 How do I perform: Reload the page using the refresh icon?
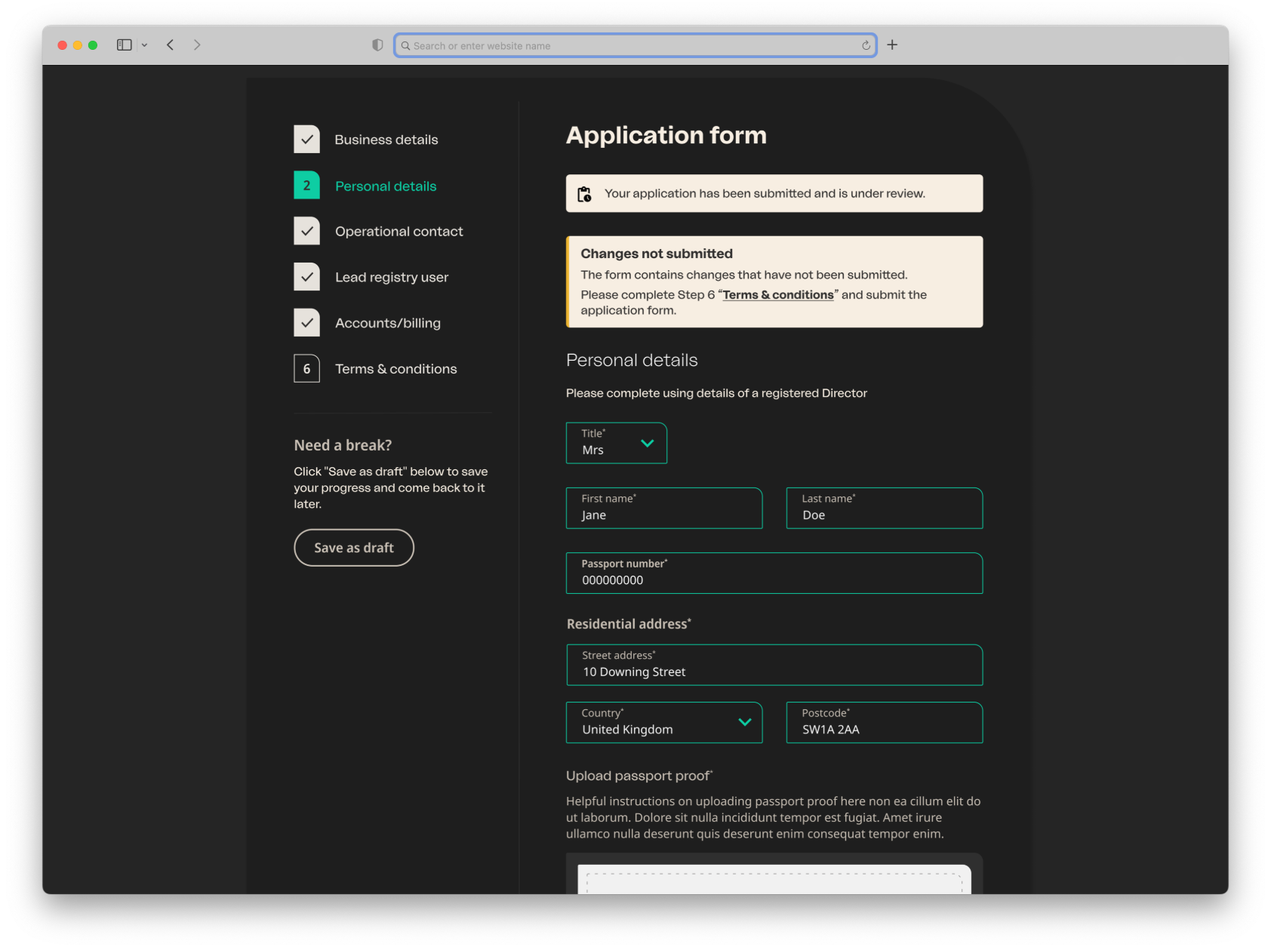[x=865, y=45]
